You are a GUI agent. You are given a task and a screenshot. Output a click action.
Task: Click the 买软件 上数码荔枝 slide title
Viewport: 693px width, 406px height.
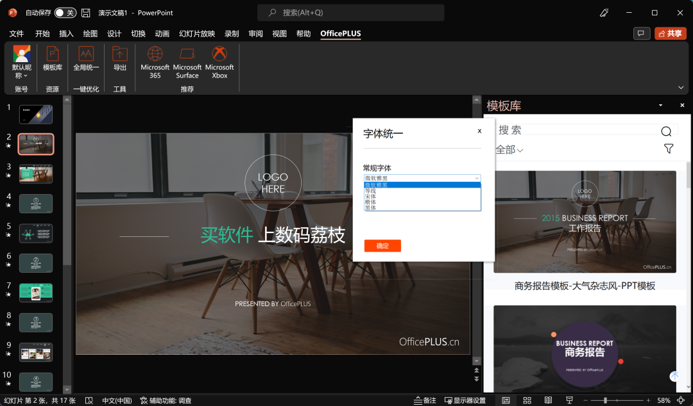(x=273, y=235)
